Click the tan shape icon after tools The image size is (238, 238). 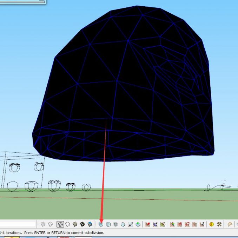point(230,224)
